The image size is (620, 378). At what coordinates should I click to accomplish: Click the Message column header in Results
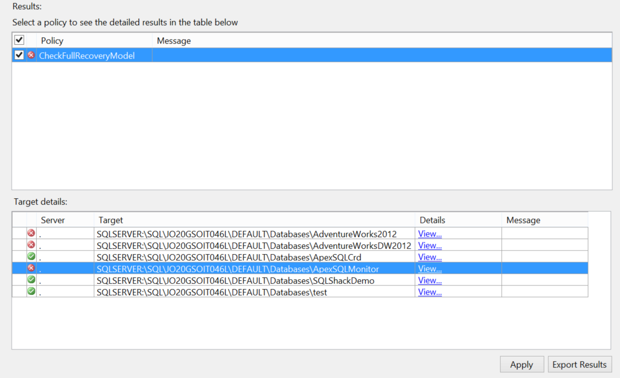coord(382,41)
